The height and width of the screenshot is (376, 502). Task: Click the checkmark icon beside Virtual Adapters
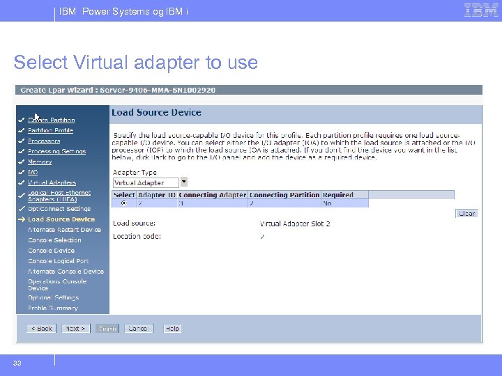[22, 182]
